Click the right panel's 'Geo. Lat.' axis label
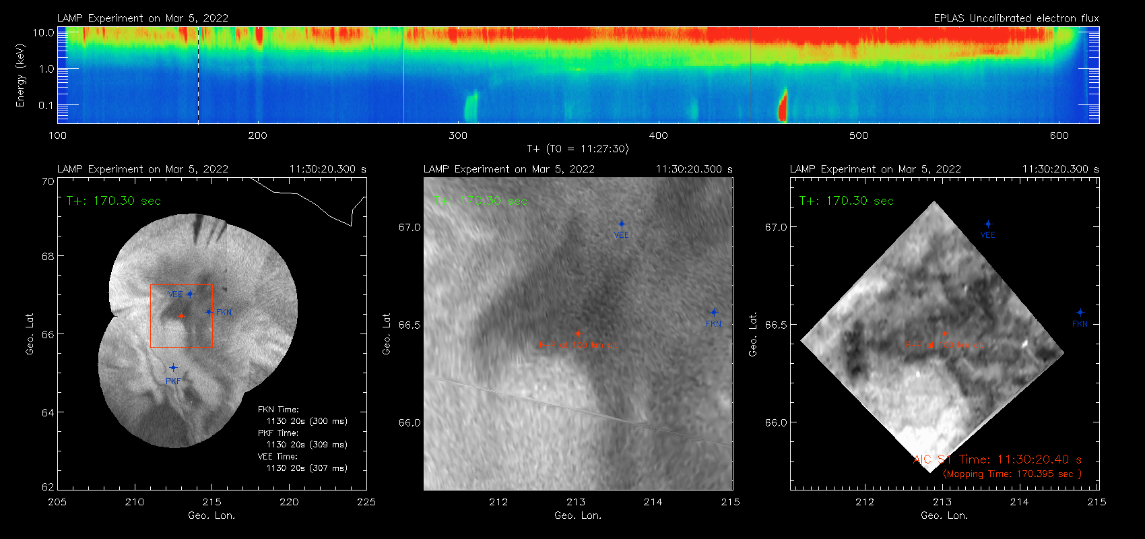1145x539 pixels. point(753,334)
